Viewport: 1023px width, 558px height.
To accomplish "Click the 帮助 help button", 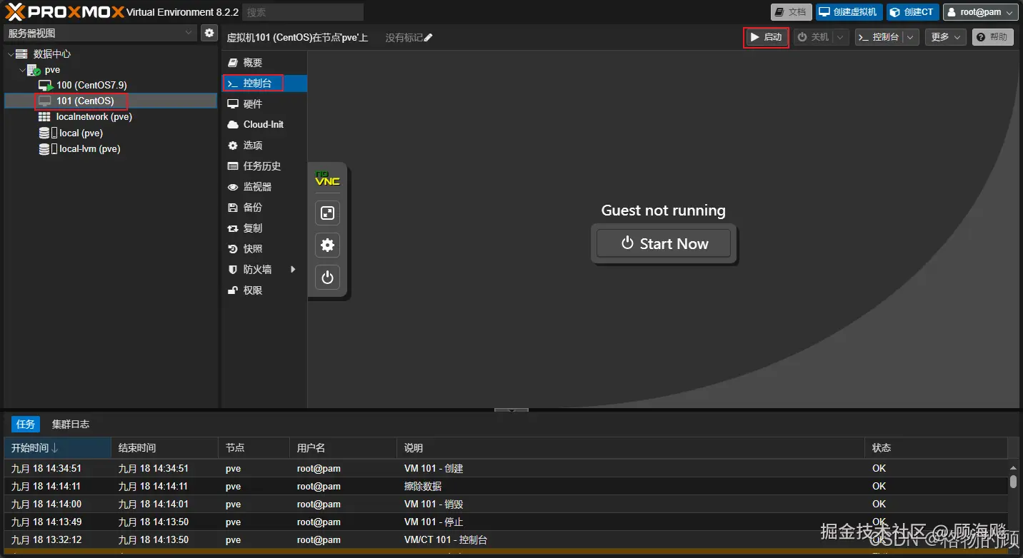I will [993, 37].
